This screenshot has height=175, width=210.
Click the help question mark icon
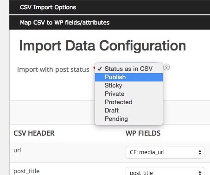tap(166, 67)
